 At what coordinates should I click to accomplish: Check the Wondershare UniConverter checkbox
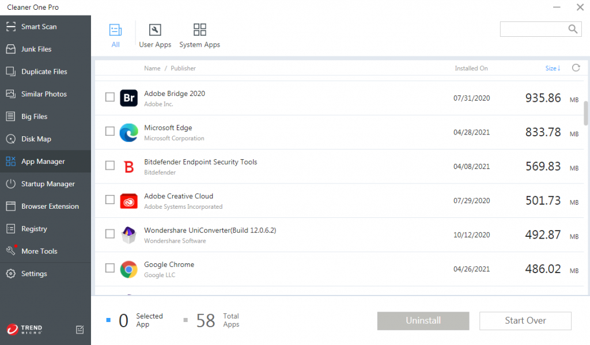point(110,234)
